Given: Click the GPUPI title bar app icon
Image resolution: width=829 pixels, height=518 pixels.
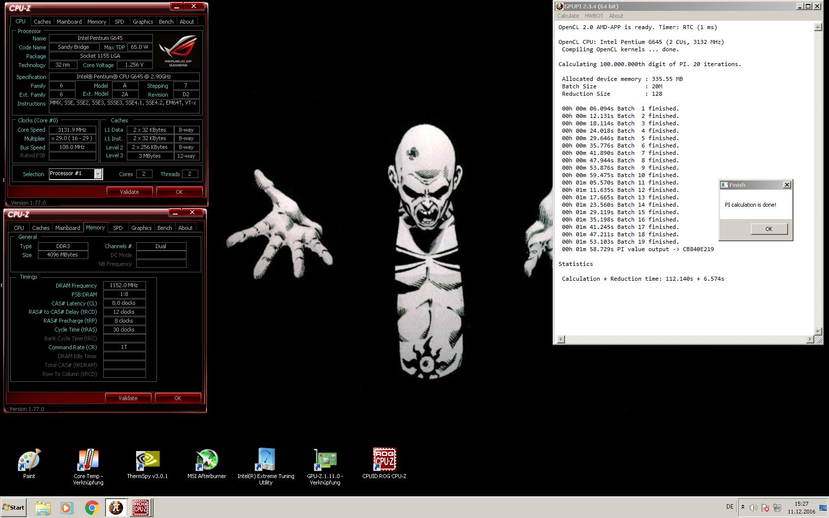Looking at the screenshot, I should (x=559, y=6).
